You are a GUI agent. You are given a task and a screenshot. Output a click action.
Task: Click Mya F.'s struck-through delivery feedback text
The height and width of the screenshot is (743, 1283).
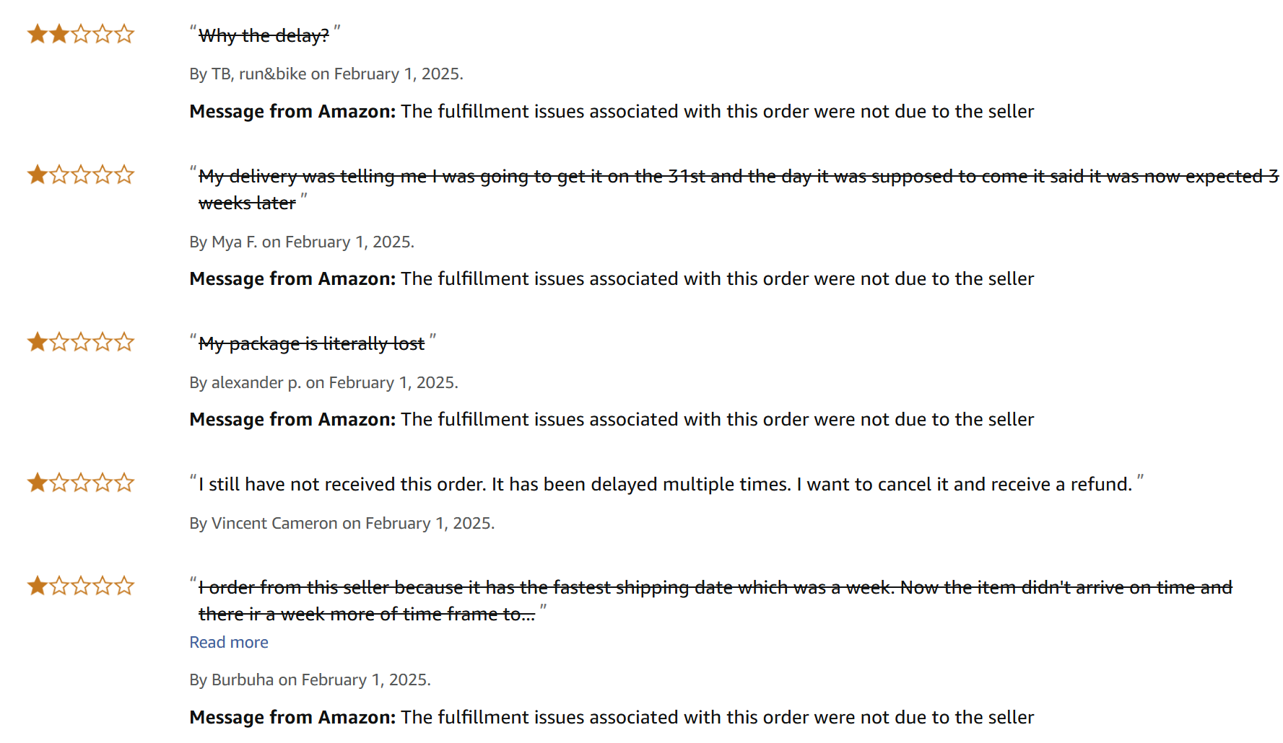(738, 189)
